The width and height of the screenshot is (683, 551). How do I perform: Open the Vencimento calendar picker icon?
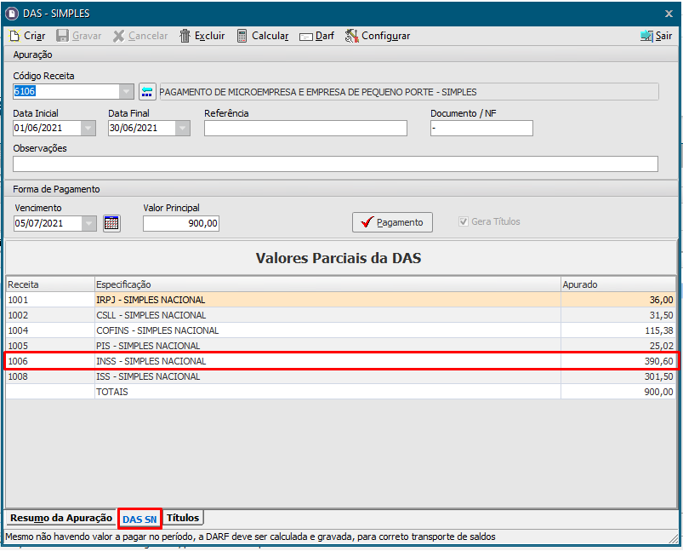click(x=111, y=223)
